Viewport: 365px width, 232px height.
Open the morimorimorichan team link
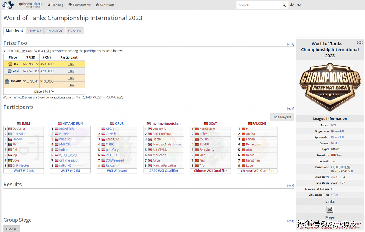pos(166,124)
